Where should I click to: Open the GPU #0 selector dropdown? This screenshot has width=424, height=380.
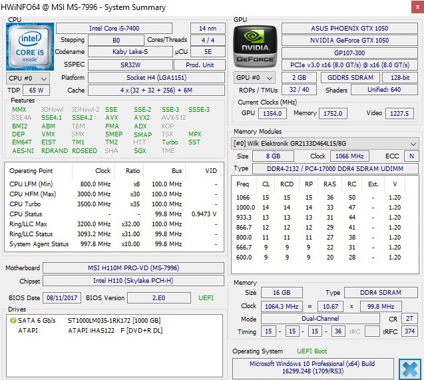click(x=254, y=78)
